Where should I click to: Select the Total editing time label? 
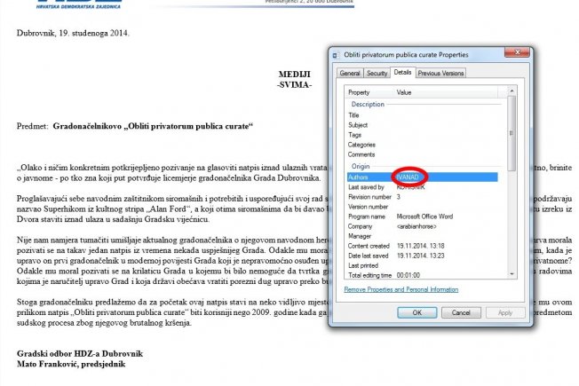[369, 275]
